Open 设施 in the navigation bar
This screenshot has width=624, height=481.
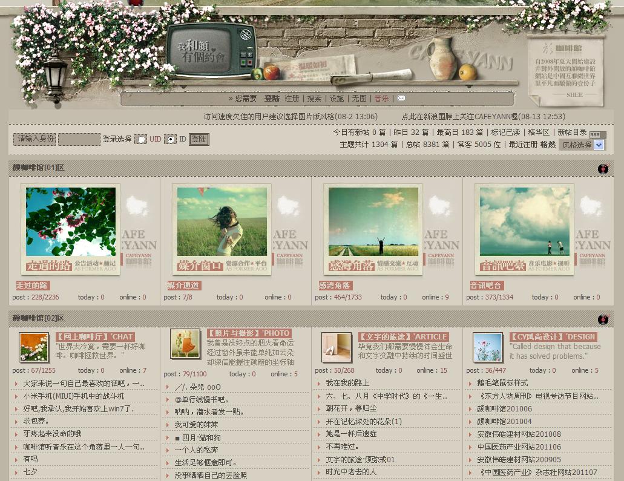[337, 98]
